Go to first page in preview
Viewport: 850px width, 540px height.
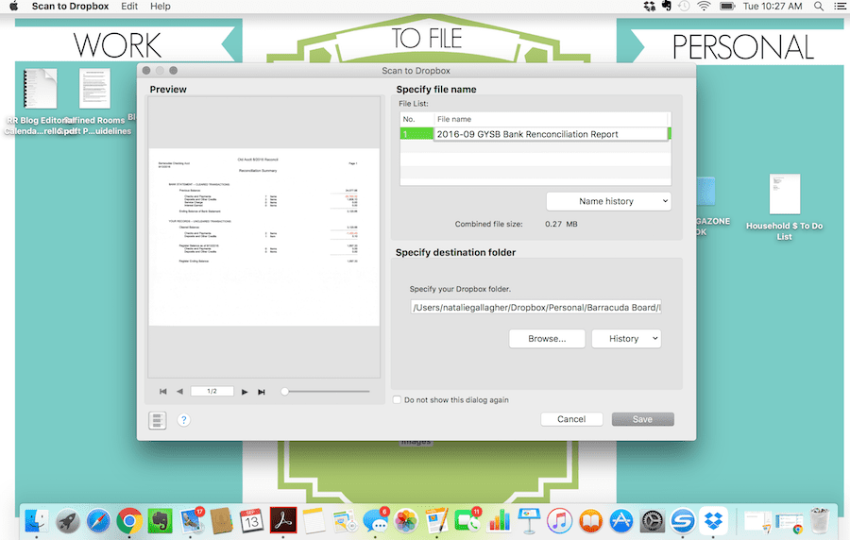[x=162, y=392]
